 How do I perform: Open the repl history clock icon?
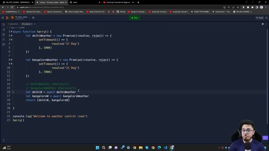pos(33,18)
